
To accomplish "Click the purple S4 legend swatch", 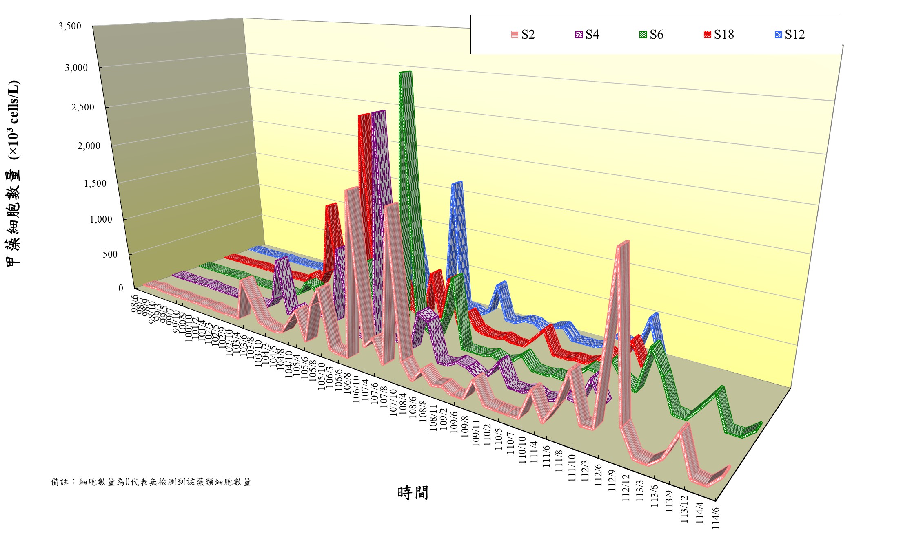I will [x=579, y=35].
